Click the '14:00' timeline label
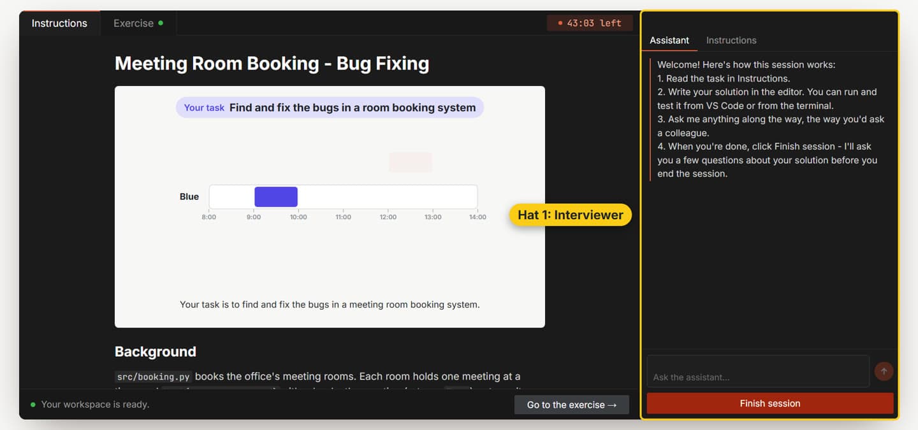Screen dimensions: 918x430 coord(477,217)
